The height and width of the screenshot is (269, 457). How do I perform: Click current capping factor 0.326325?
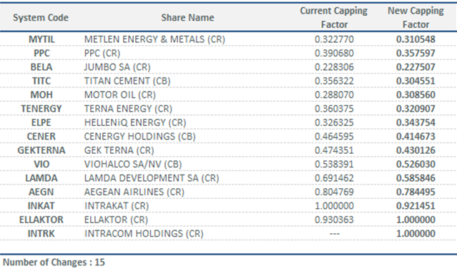point(334,123)
